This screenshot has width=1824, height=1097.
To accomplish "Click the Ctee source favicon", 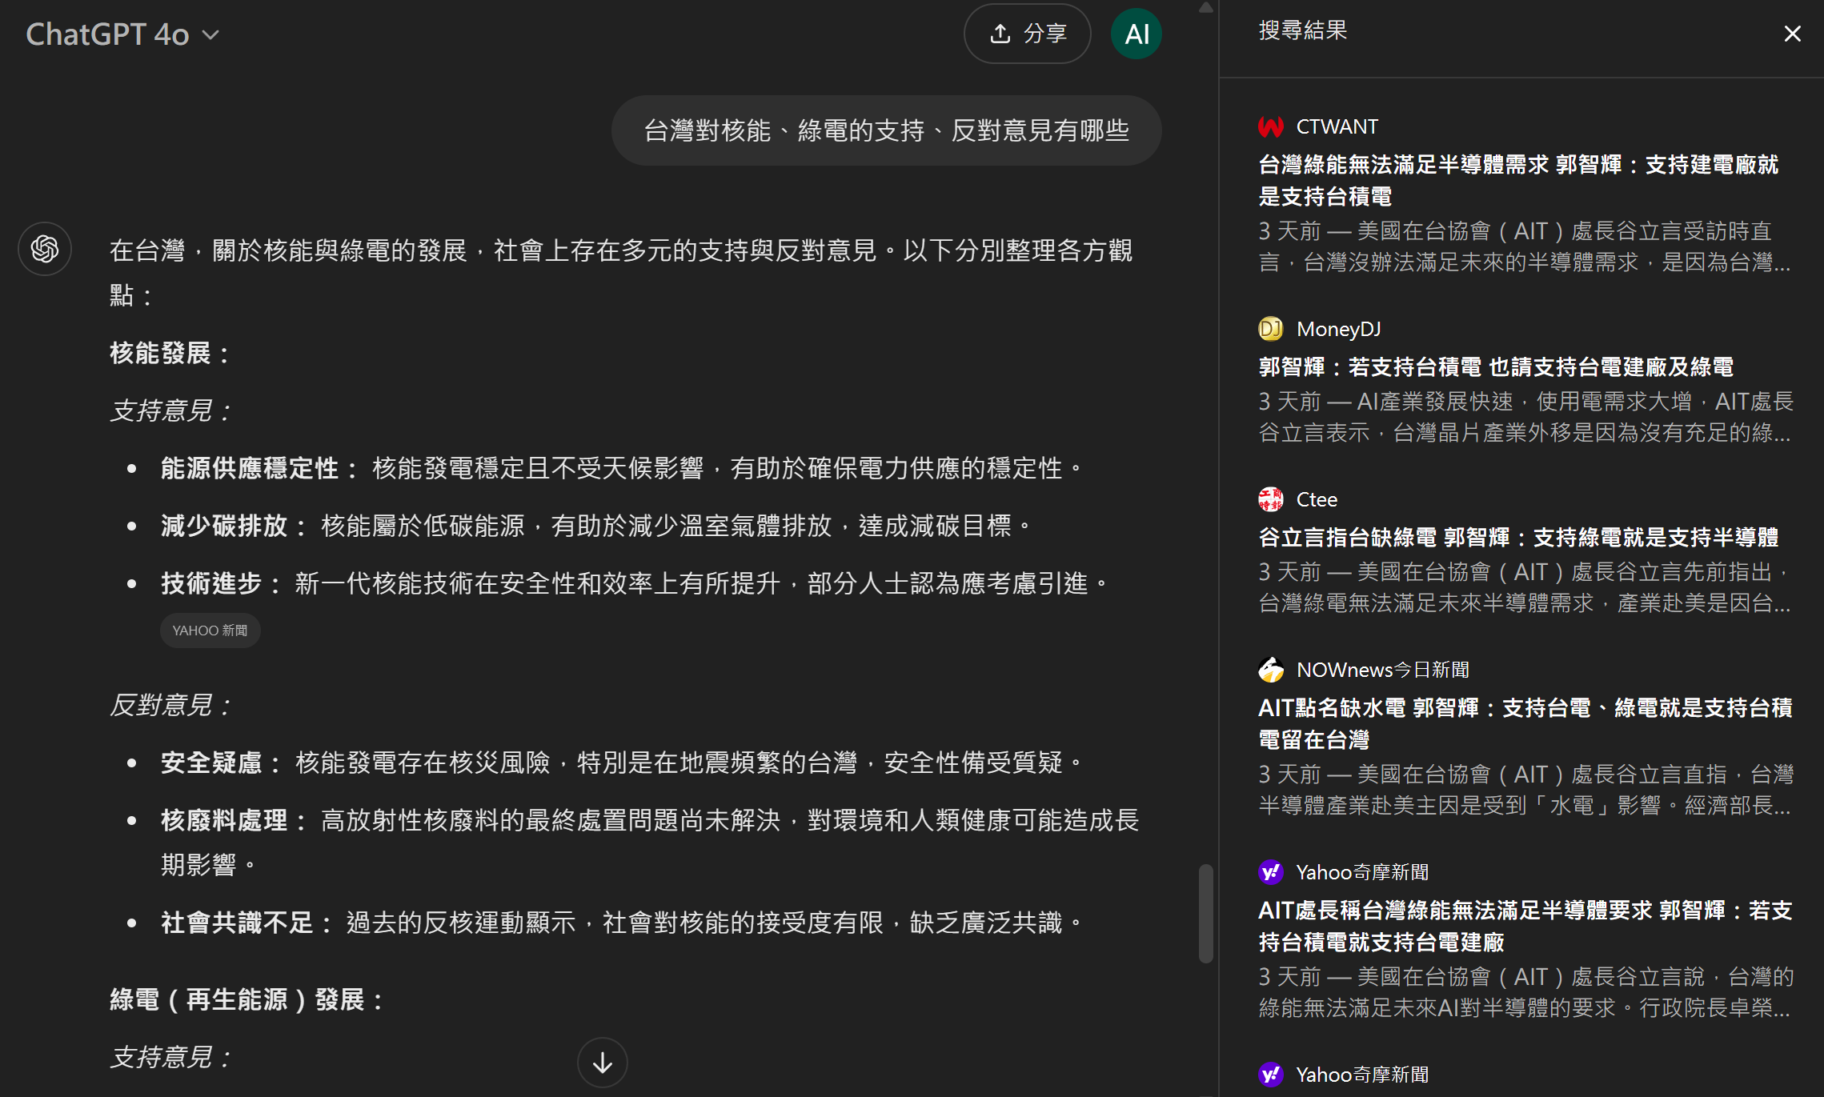I will tap(1270, 499).
